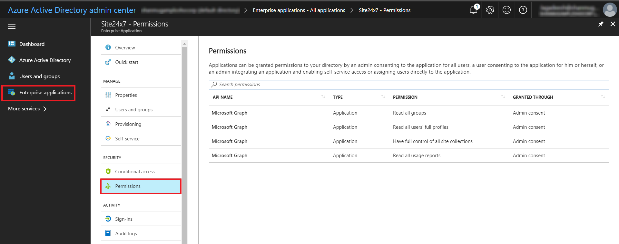The image size is (619, 244).
Task: Toggle the hamburger navigation menu
Action: tap(12, 26)
